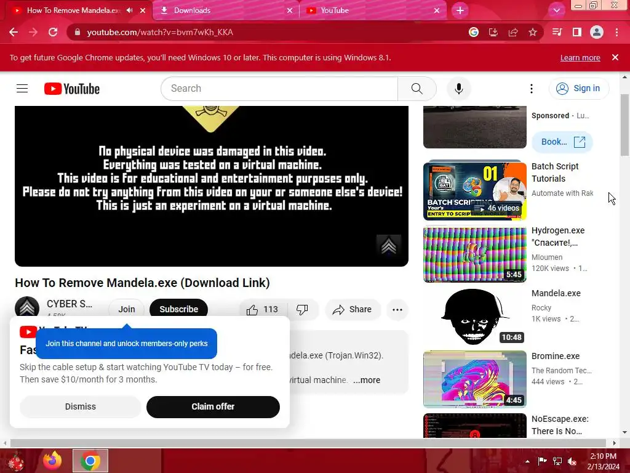Click the install app icon in address bar
Screen dimensions: 630x473
point(493,32)
